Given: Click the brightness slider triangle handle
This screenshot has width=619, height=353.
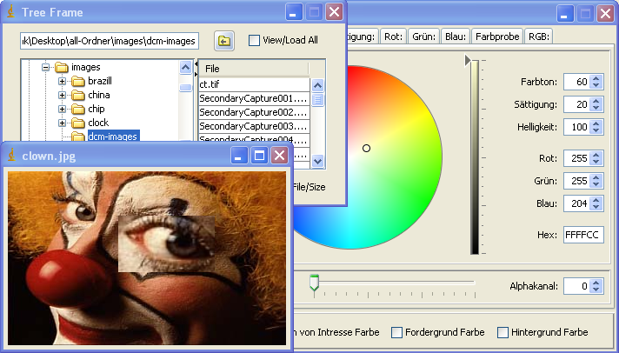Looking at the screenshot, I should [468, 60].
